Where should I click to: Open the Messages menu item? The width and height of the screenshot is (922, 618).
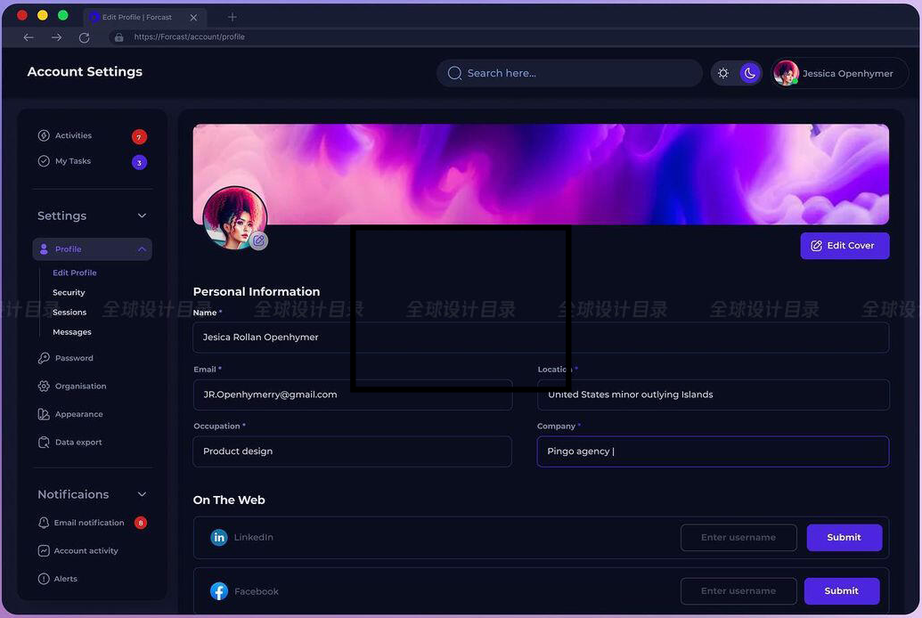point(71,331)
